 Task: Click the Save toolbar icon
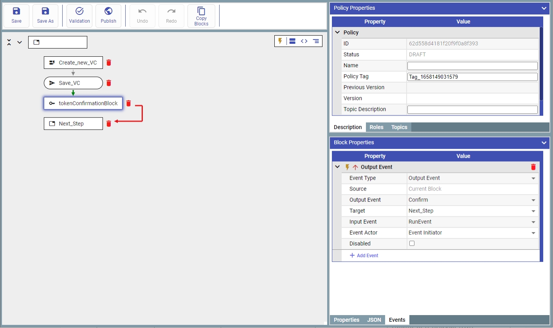click(16, 16)
